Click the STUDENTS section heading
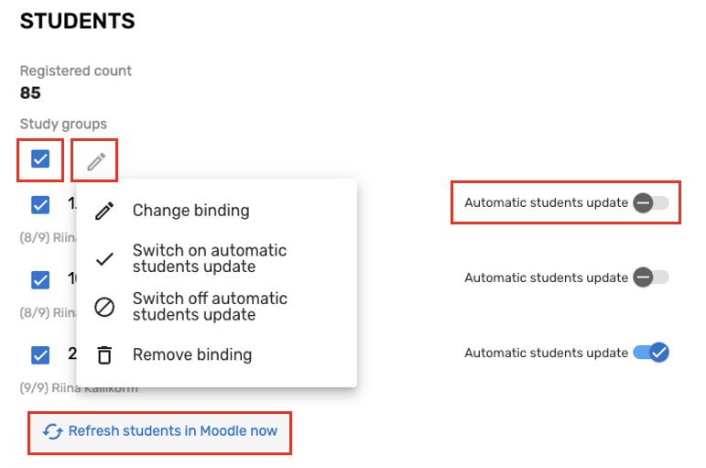The image size is (706, 468). 77,21
